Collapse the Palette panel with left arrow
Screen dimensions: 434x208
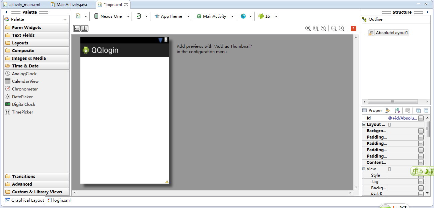(6, 12)
